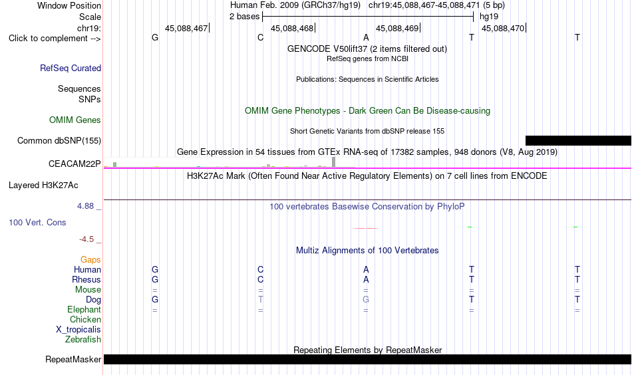The width and height of the screenshot is (632, 375).
Task: Click the black RepeatMasker element bar
Action: [x=367, y=359]
